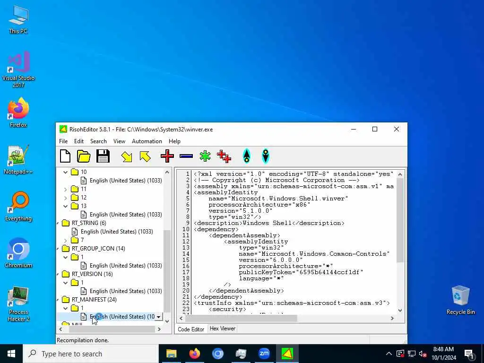484x363 pixels.
Task: Collapse folder 1 under RT_MANIFEST
Action: coord(65,308)
